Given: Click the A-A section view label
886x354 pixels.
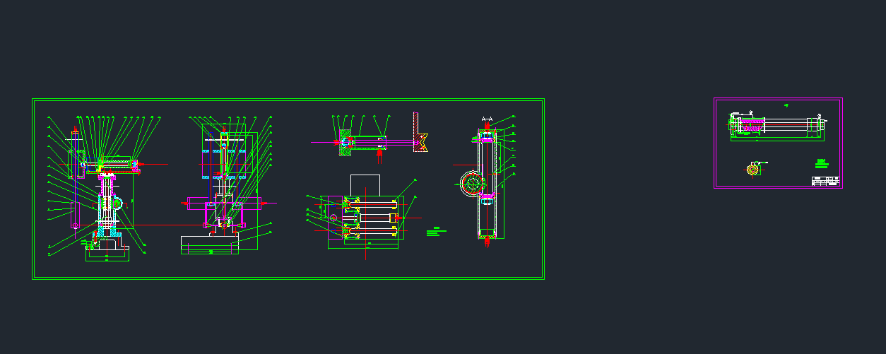Looking at the screenshot, I should pyautogui.click(x=487, y=119).
